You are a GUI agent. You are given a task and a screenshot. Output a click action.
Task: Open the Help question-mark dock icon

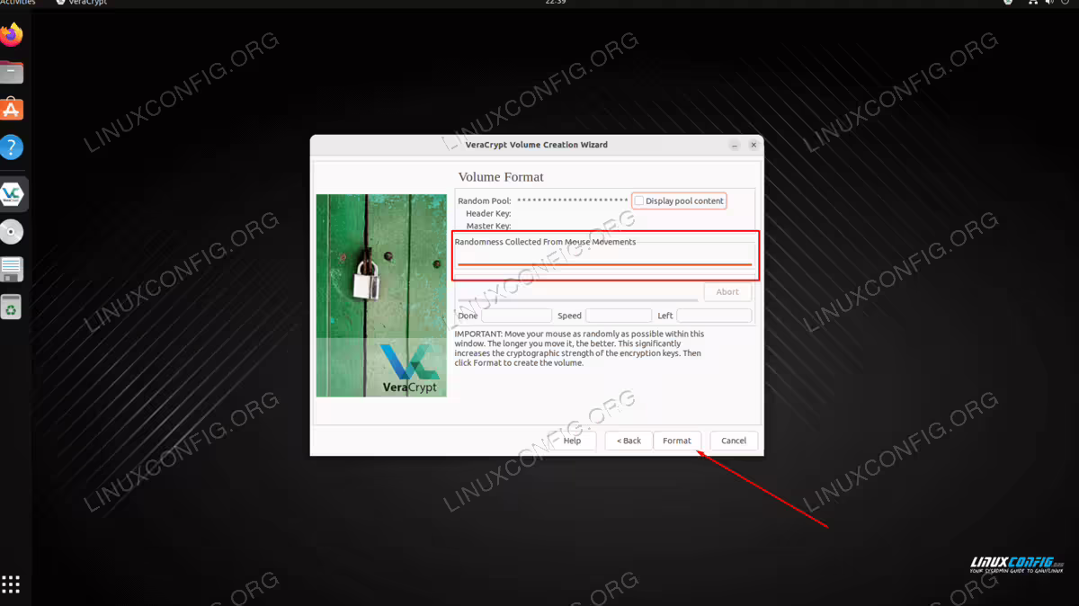[12, 147]
